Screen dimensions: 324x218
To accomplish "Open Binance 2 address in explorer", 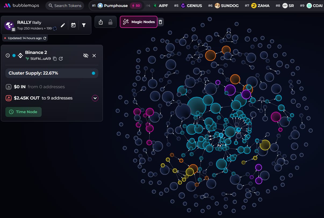I will (61, 59).
